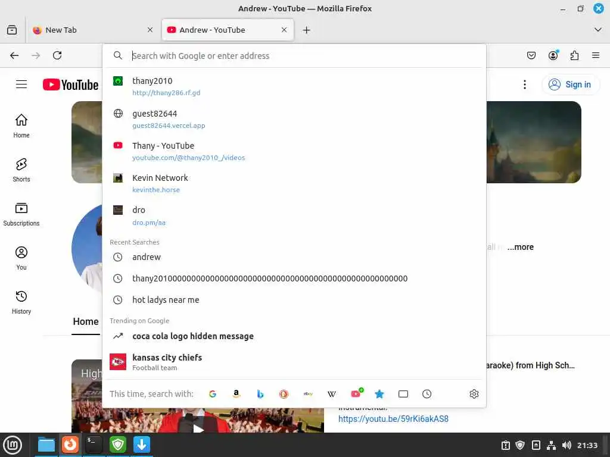The width and height of the screenshot is (610, 457).
Task: Search this time with DuckDuckGo icon
Action: tap(284, 394)
